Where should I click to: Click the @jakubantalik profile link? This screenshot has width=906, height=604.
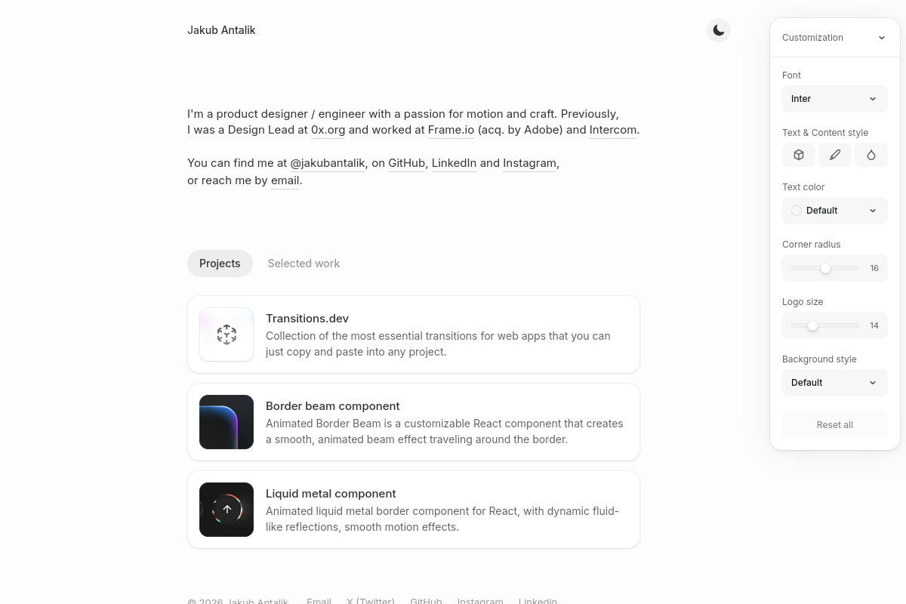(328, 163)
